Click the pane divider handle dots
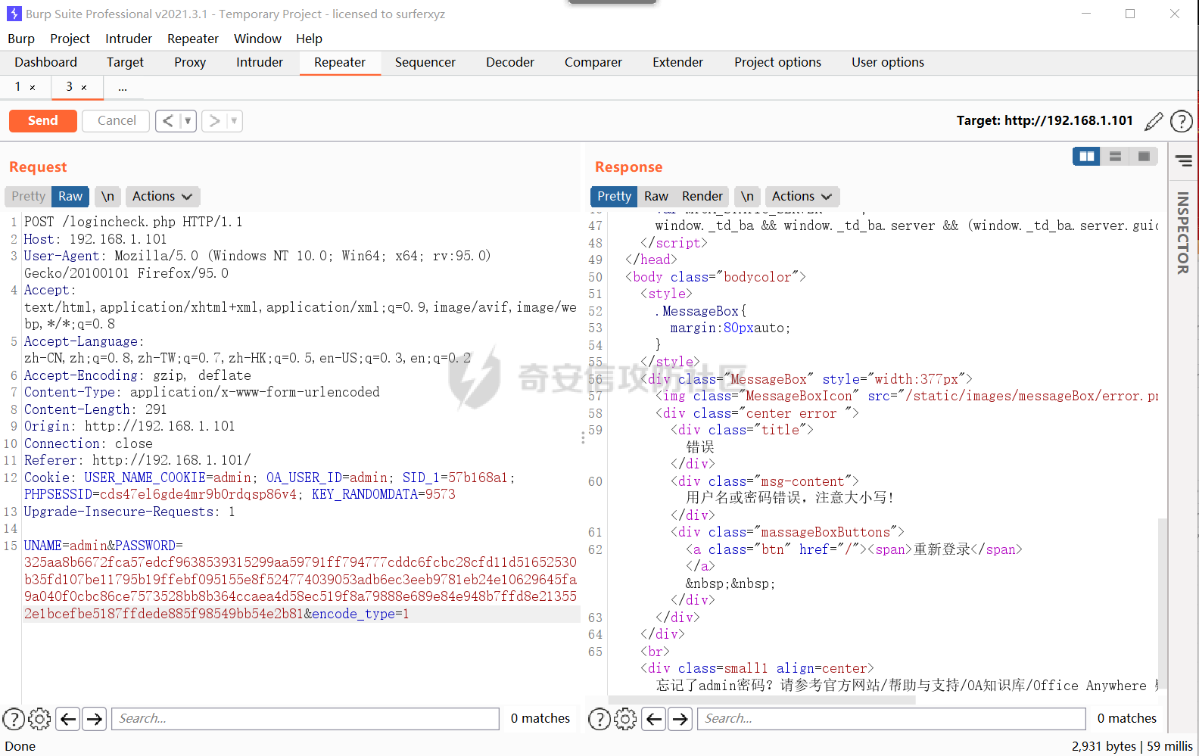 click(583, 437)
